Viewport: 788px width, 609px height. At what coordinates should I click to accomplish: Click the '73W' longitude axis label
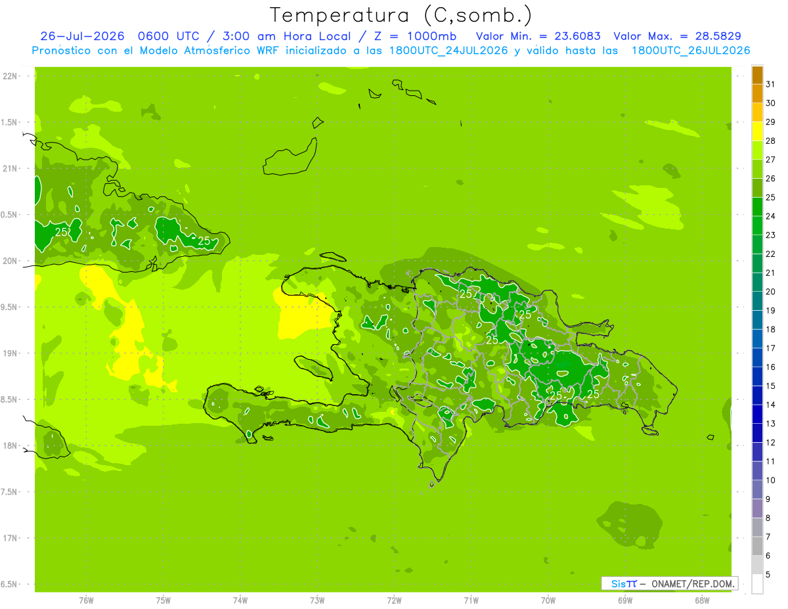tap(317, 600)
